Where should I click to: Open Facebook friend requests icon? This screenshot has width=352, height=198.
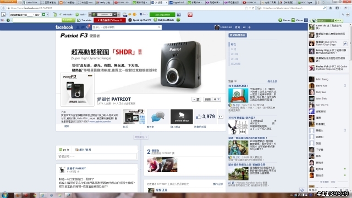(x=78, y=27)
